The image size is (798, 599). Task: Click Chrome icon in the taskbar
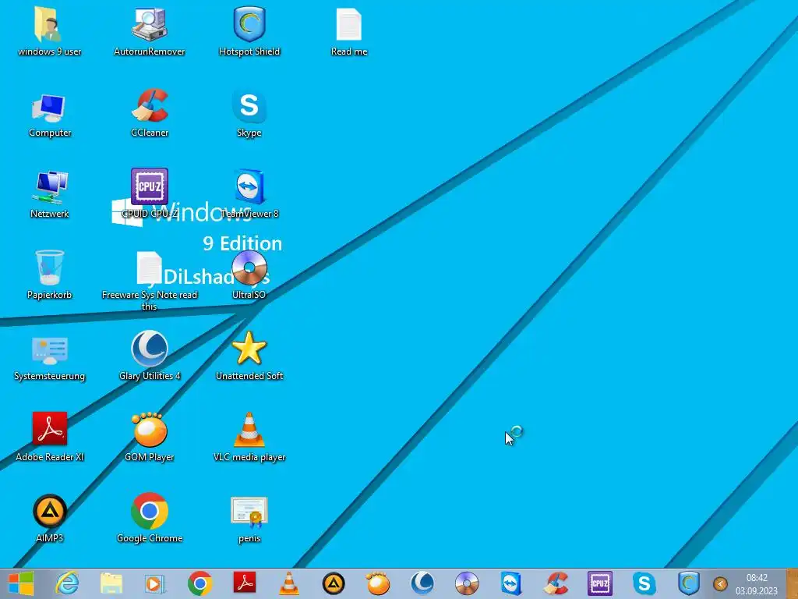coord(200,583)
